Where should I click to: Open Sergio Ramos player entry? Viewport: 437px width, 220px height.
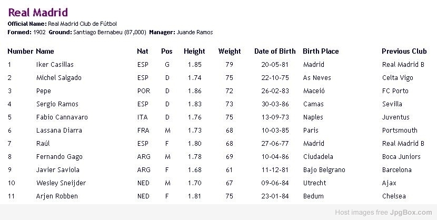(57, 104)
